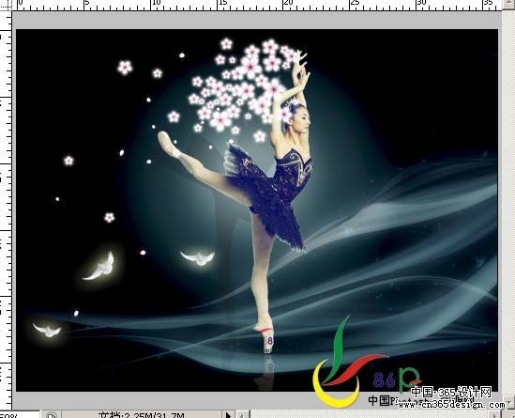This screenshot has width=515, height=418.
Task: Click the ruler origin corner box
Action: (6, 5)
